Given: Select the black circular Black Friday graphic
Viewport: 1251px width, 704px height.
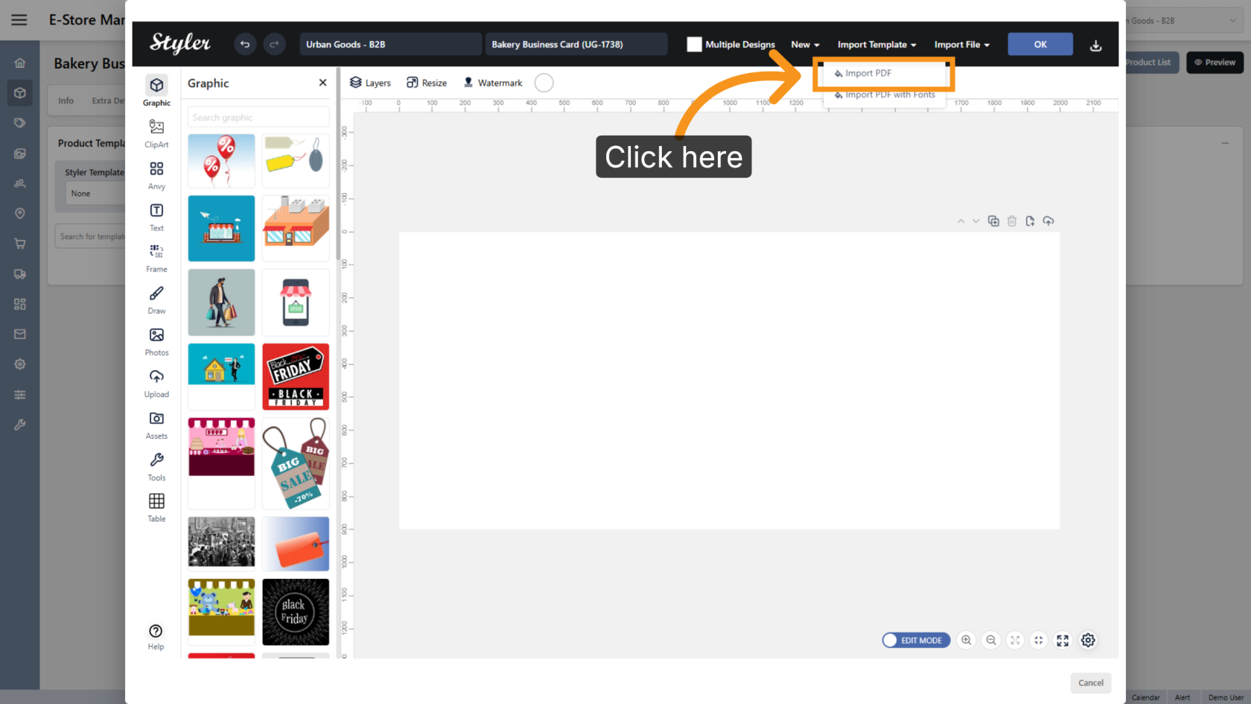Looking at the screenshot, I should click(296, 612).
